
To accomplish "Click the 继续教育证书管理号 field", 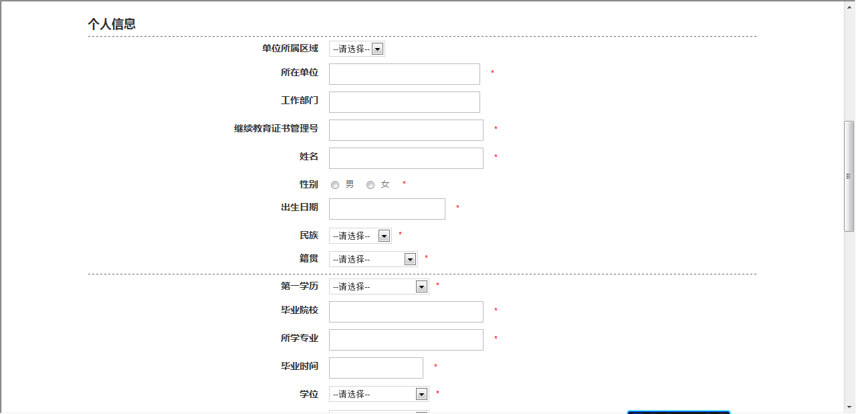I will pos(406,130).
